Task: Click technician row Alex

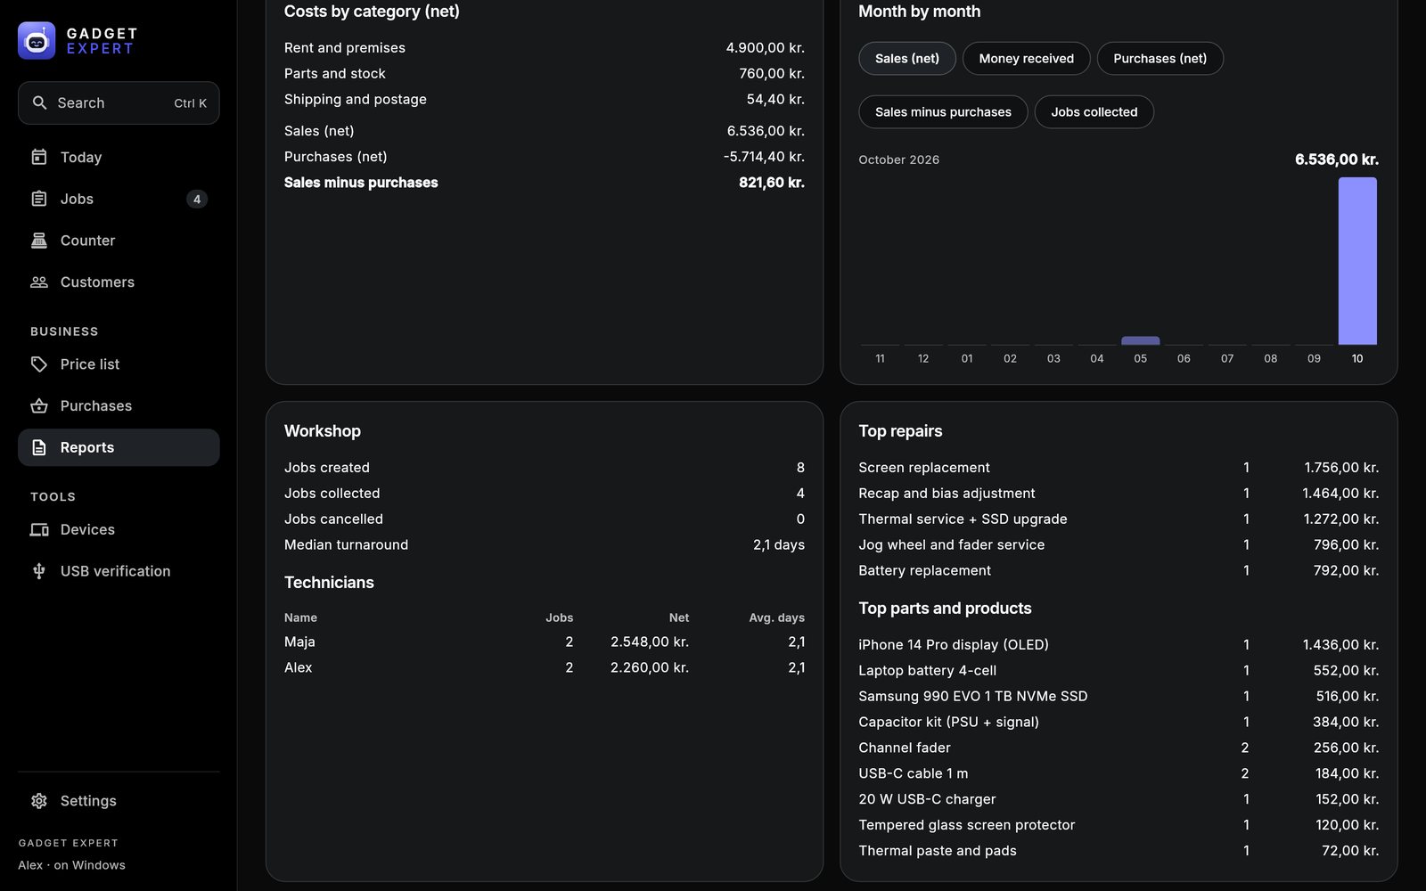Action: pos(545,667)
